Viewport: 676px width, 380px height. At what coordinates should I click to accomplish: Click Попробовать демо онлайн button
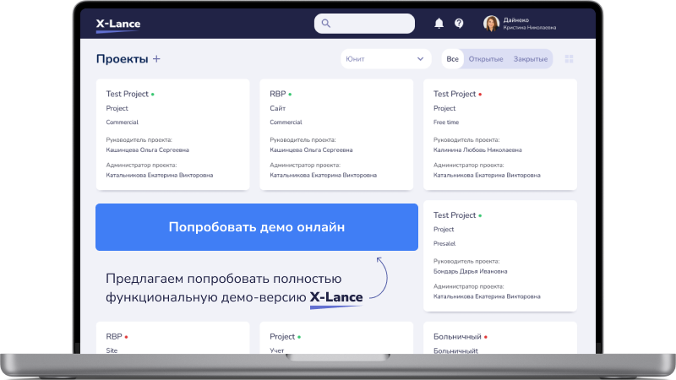[x=257, y=227]
